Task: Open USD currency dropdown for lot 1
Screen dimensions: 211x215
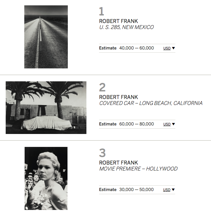Action: click(167, 48)
